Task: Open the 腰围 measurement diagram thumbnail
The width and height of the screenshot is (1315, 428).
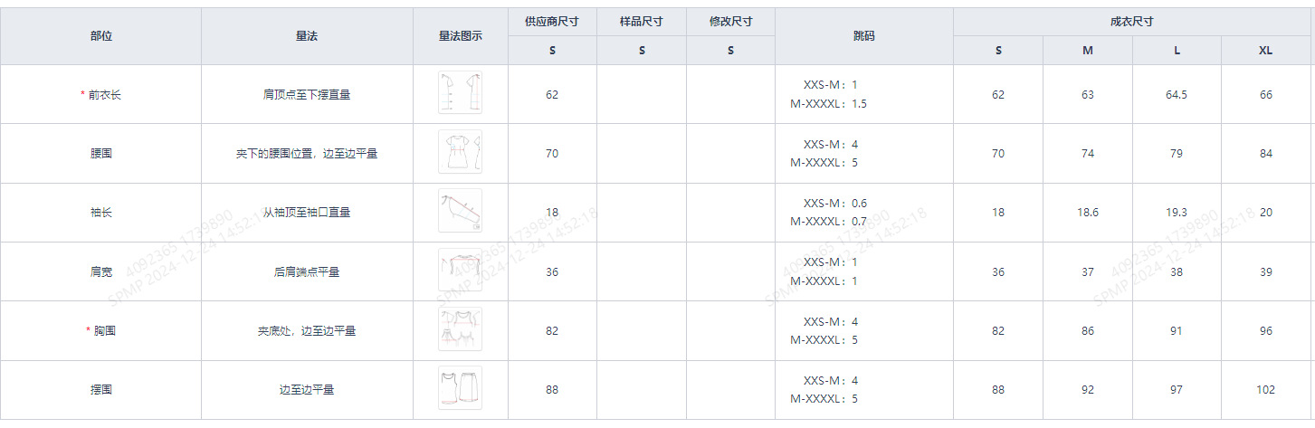Action: coord(460,152)
